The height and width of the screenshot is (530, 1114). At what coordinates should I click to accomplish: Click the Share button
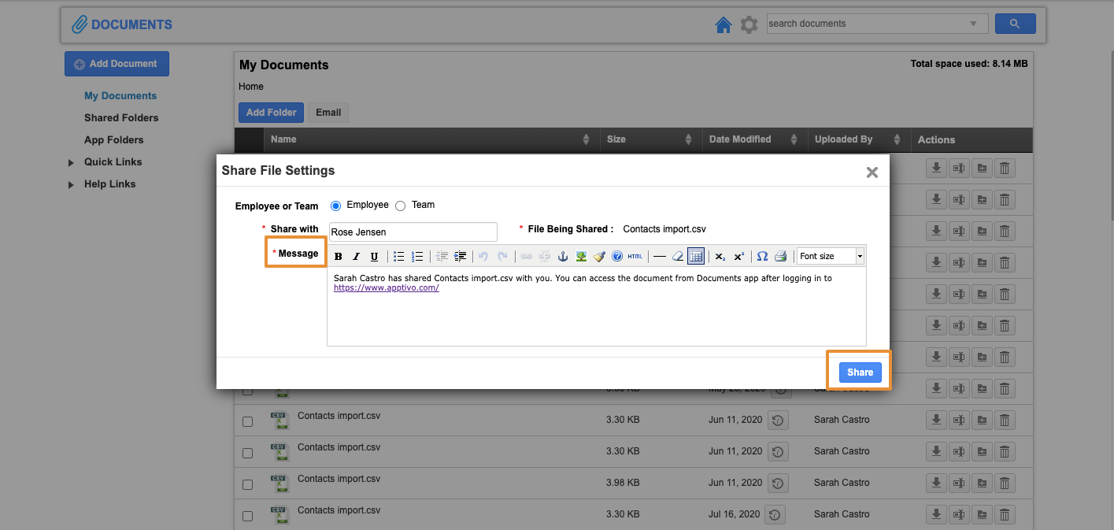pos(860,372)
